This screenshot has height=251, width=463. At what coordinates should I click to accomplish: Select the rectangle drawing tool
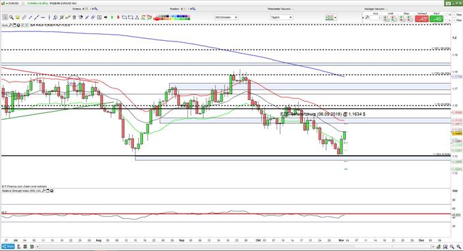131,18
